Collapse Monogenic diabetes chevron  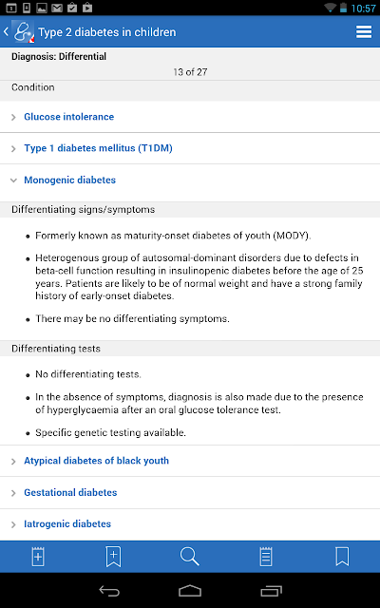(x=13, y=180)
